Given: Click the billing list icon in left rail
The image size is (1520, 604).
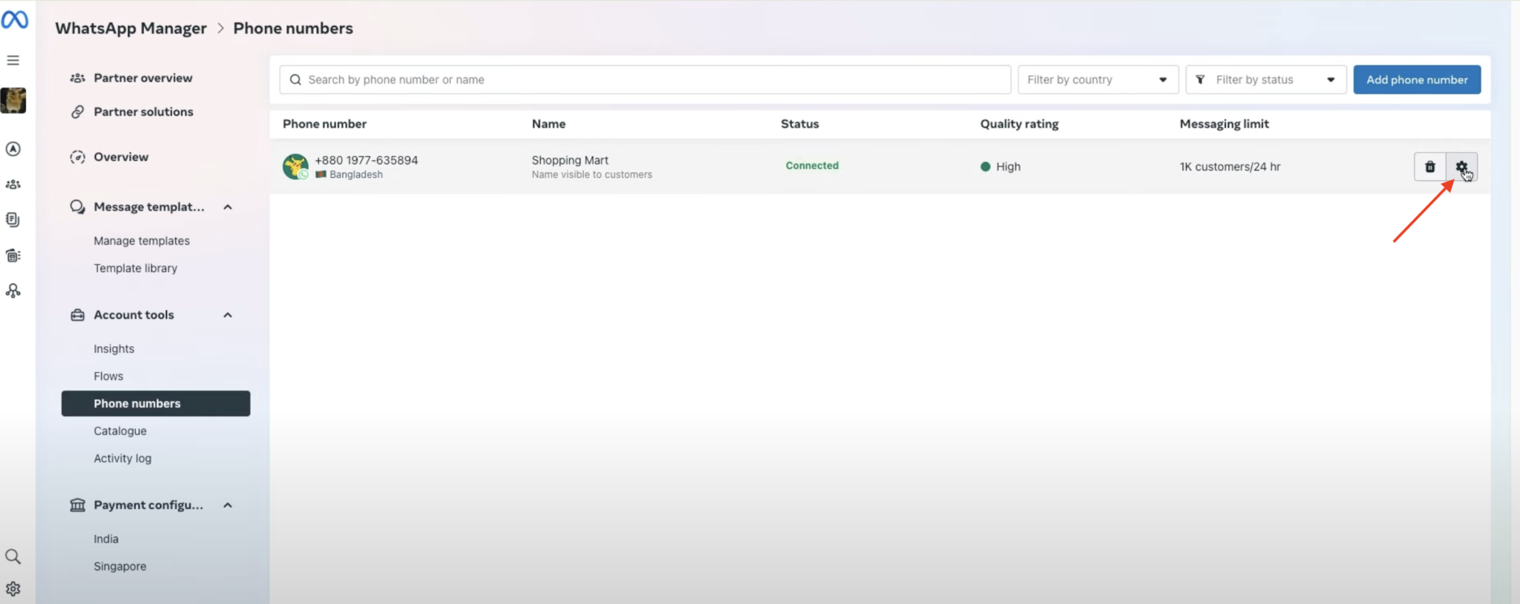Looking at the screenshot, I should (x=13, y=256).
